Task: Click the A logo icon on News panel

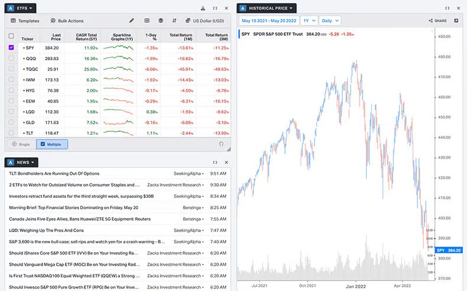Action: [x=11, y=163]
